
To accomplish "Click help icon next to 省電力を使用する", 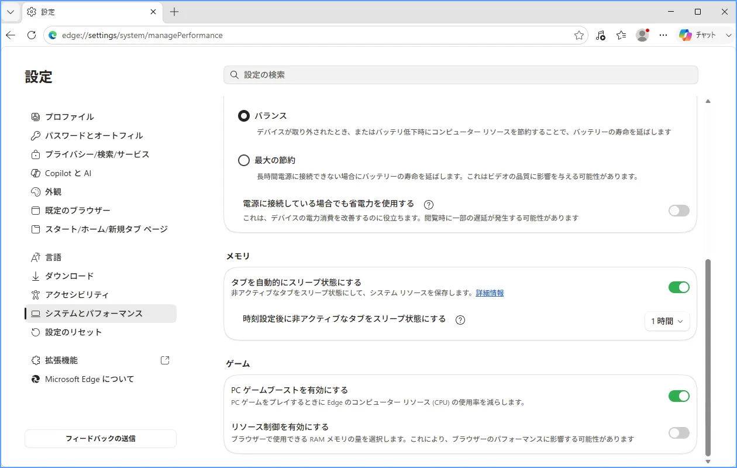I will (429, 204).
